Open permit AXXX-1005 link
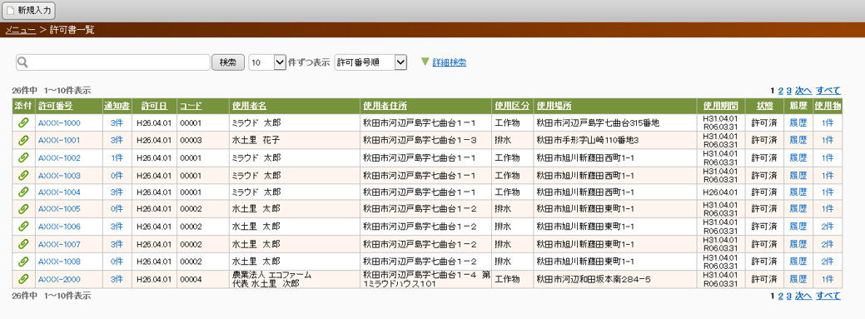The width and height of the screenshot is (865, 319). [59, 208]
